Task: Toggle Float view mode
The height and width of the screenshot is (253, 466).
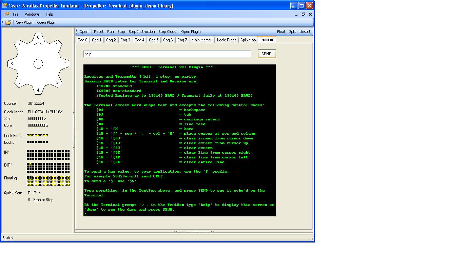Action: [281, 31]
